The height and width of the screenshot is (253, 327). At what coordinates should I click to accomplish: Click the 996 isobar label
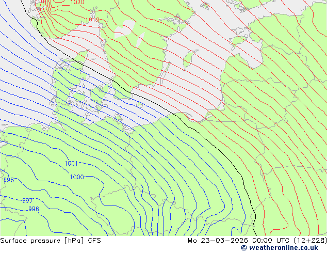[x=34, y=209]
